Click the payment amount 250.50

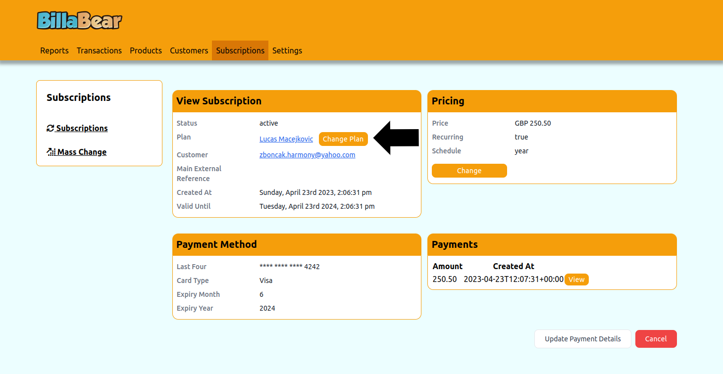point(445,280)
